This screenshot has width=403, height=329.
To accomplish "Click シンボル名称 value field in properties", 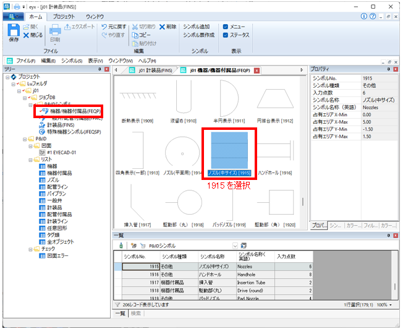I will click(380, 100).
